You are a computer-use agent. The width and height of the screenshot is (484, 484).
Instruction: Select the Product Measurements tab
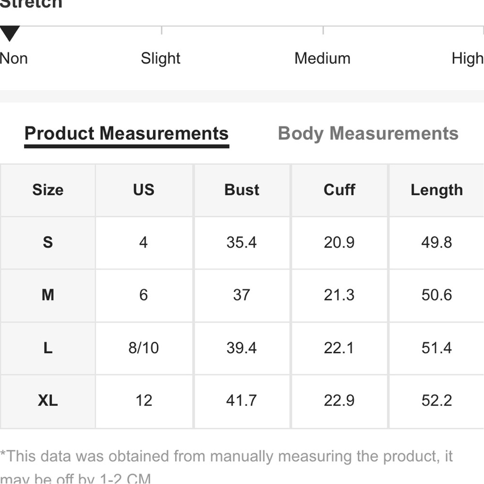(126, 134)
